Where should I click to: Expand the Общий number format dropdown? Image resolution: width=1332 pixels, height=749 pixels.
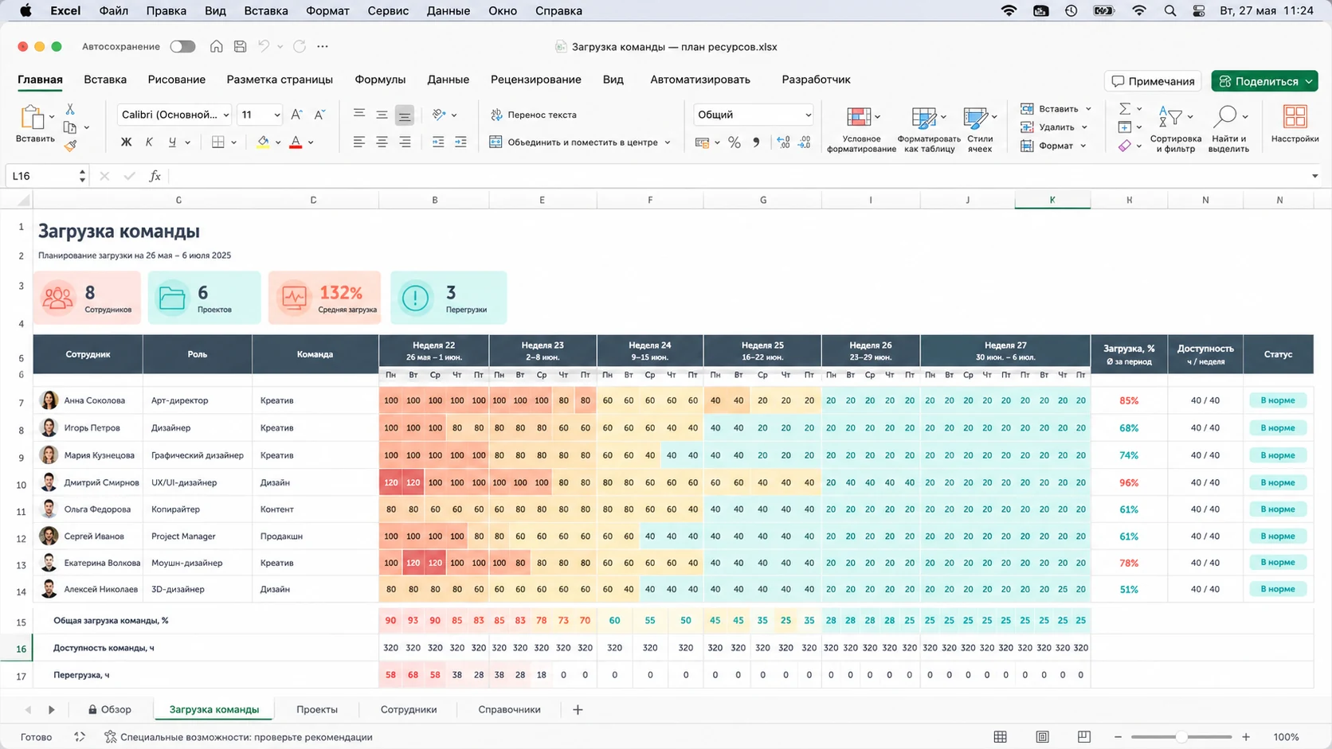tap(754, 115)
